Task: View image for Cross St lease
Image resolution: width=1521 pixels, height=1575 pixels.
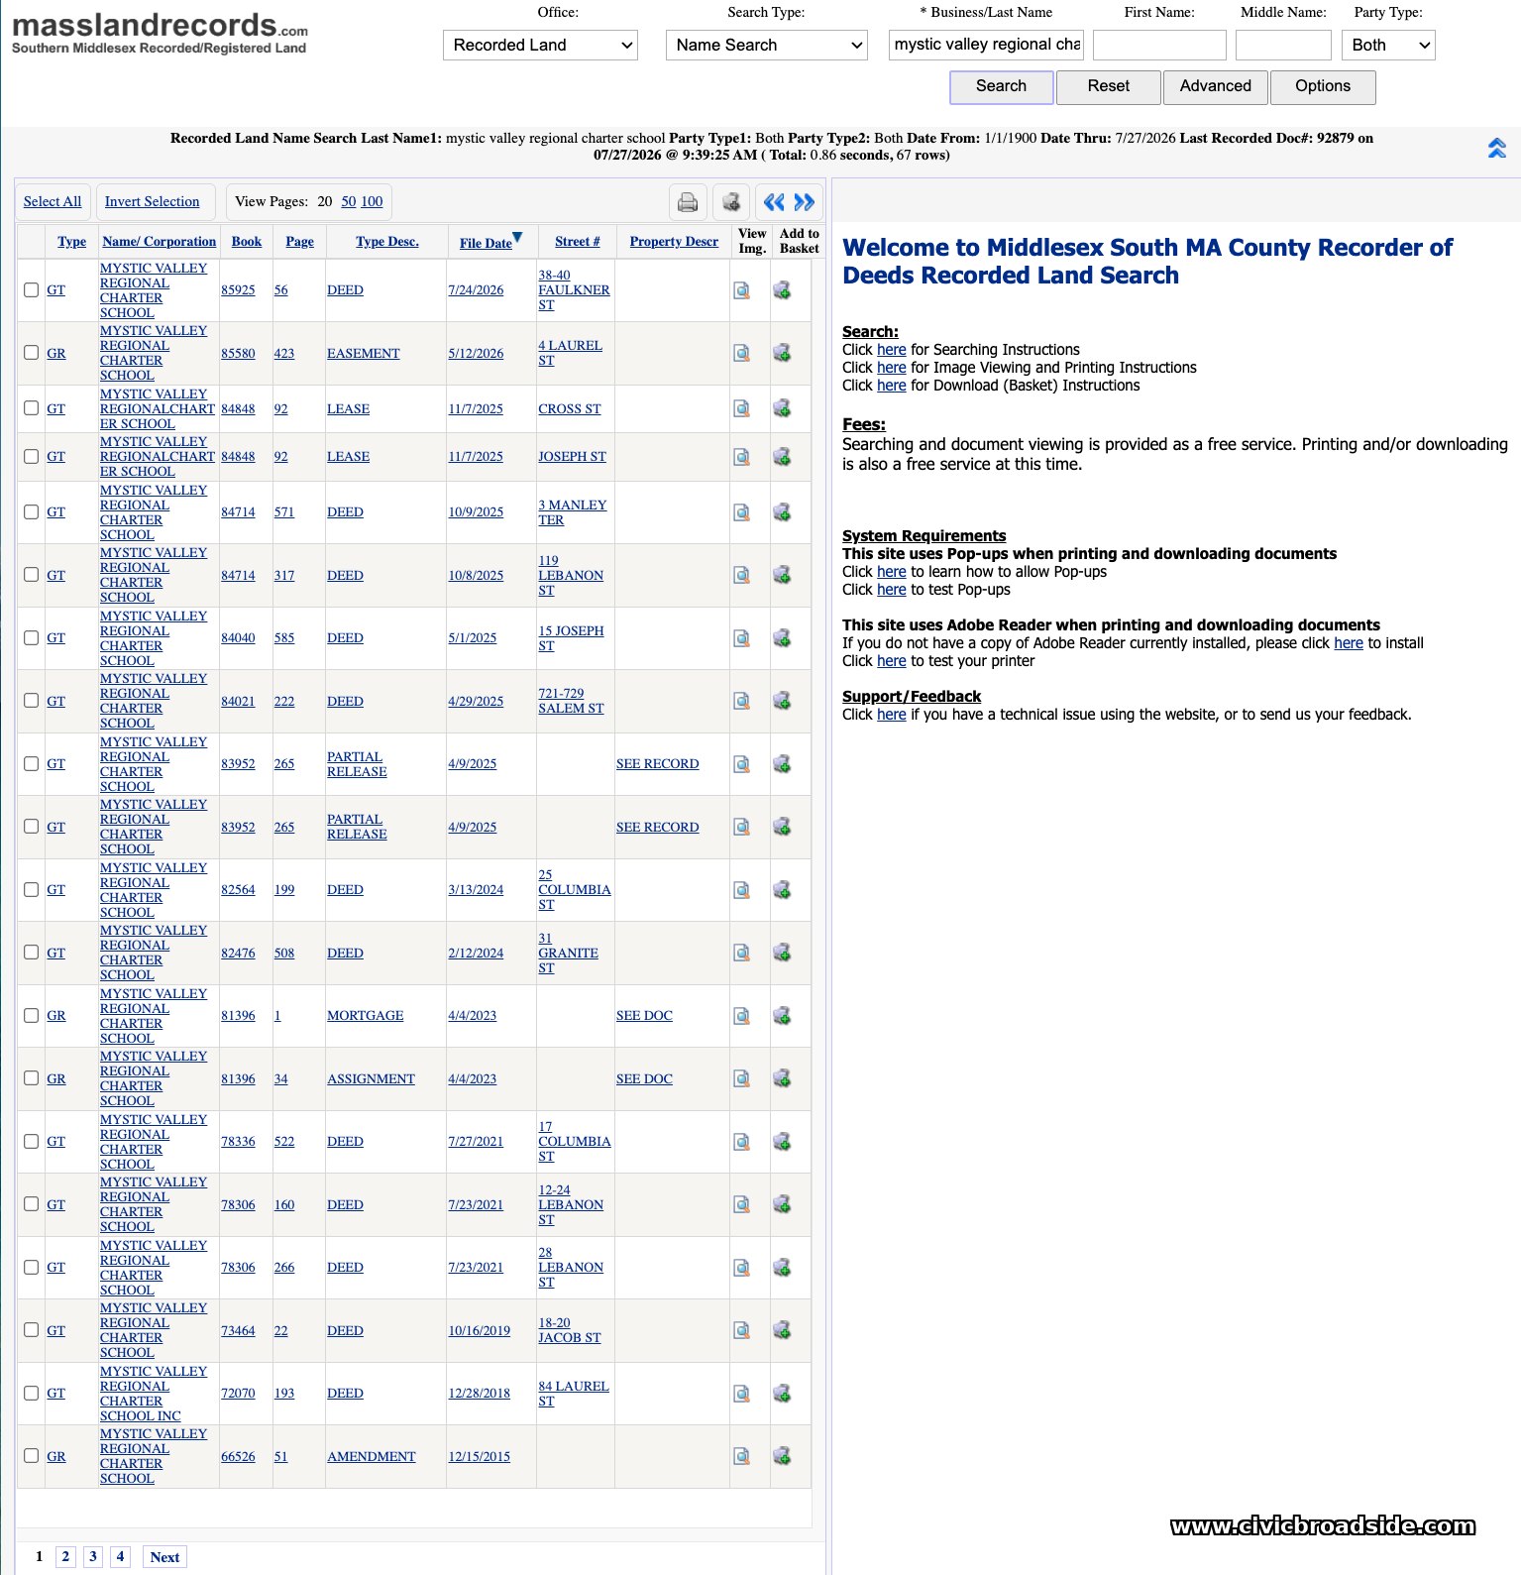Action: click(x=741, y=408)
